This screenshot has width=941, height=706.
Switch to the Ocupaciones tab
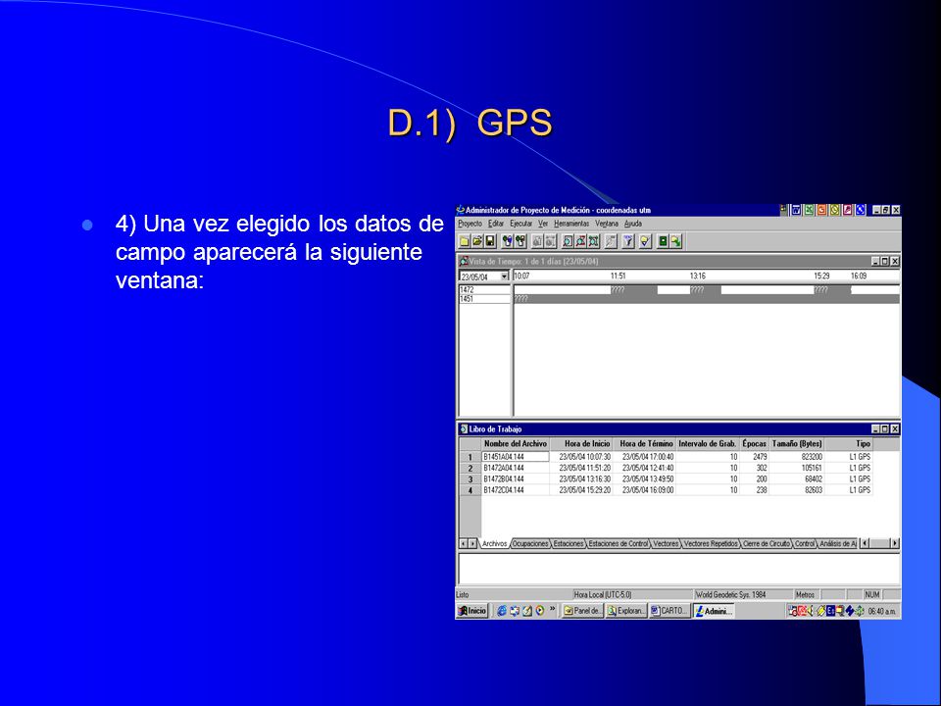[530, 544]
